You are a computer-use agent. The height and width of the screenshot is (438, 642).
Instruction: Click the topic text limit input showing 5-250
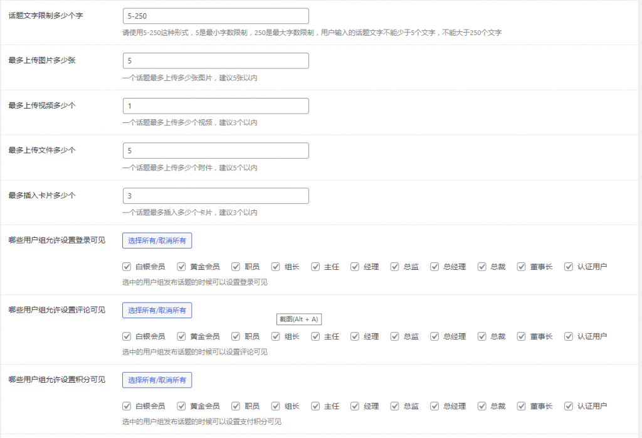coord(216,15)
